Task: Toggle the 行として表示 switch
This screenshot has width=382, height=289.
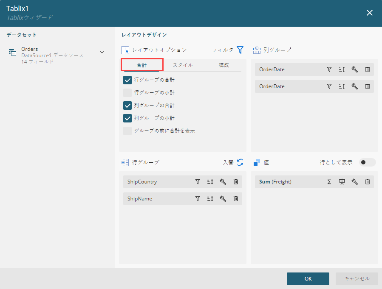Action: tap(367, 162)
